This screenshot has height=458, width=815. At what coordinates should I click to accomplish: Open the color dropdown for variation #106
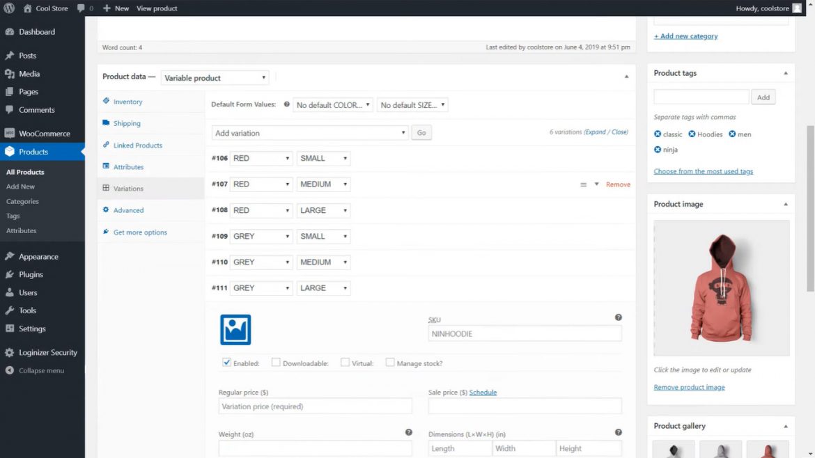[261, 158]
